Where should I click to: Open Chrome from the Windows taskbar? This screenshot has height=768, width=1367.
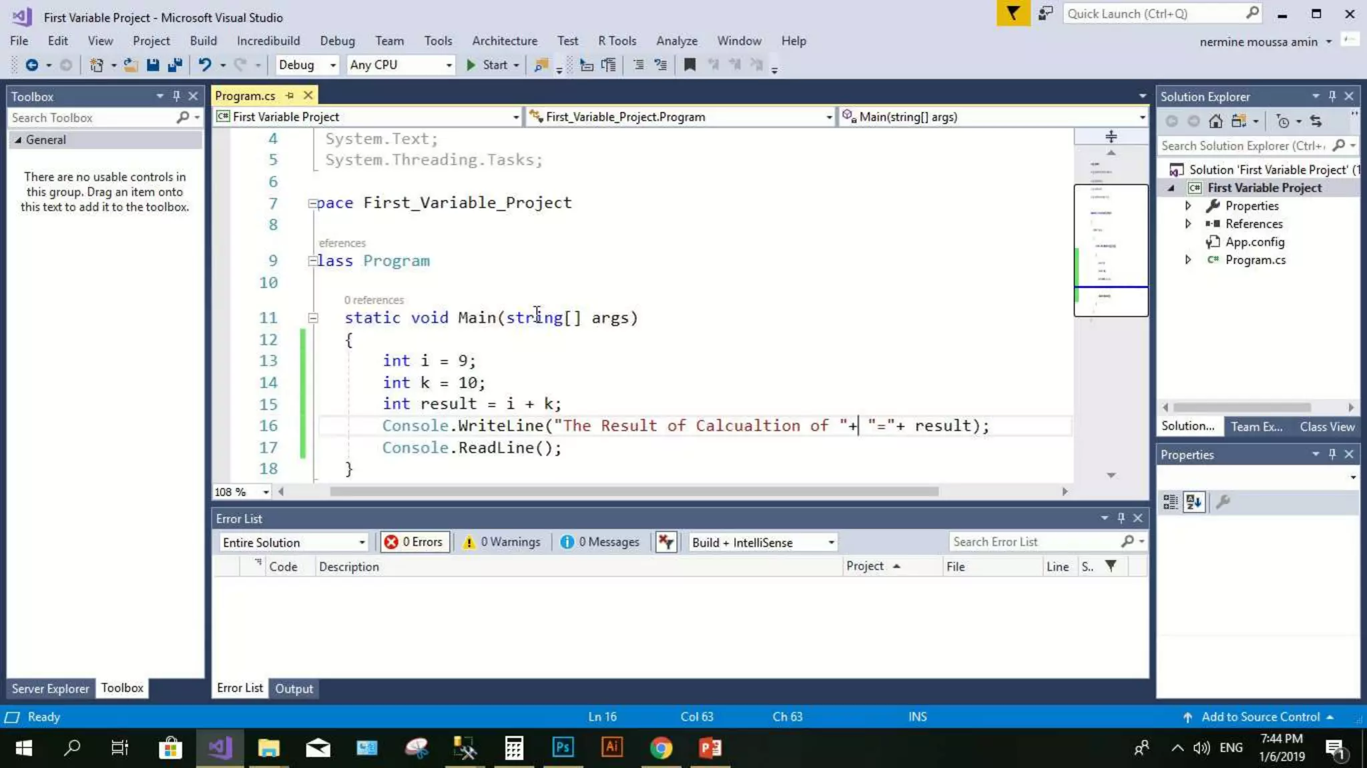point(661,748)
